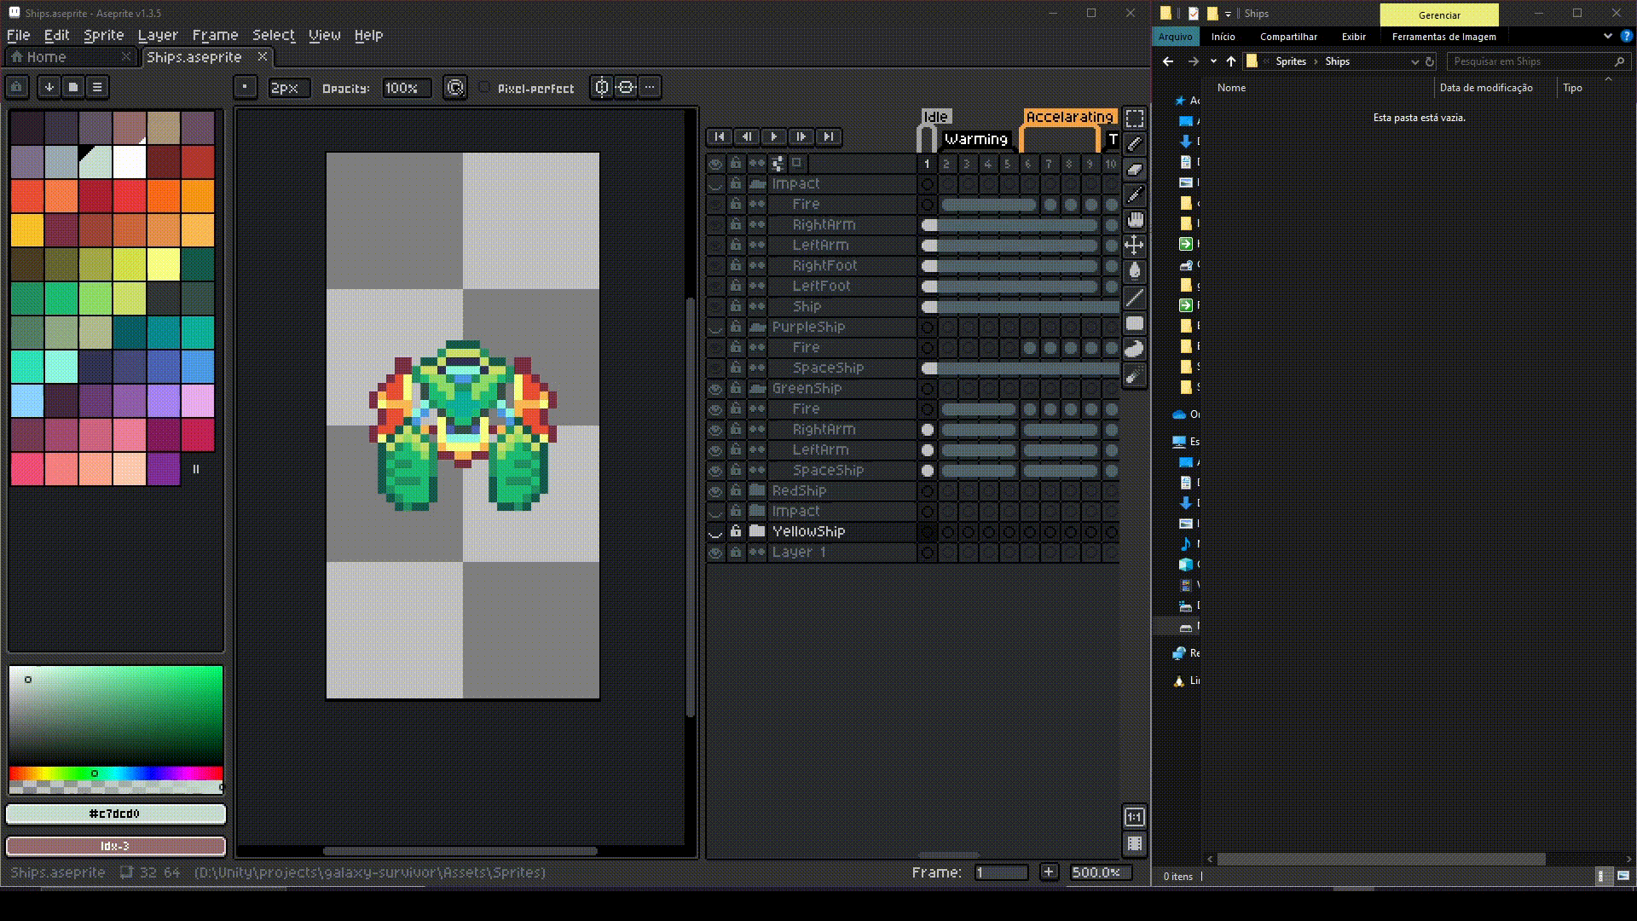The image size is (1637, 921).
Task: Click the 1:1 zoom preview button
Action: pos(1134,817)
